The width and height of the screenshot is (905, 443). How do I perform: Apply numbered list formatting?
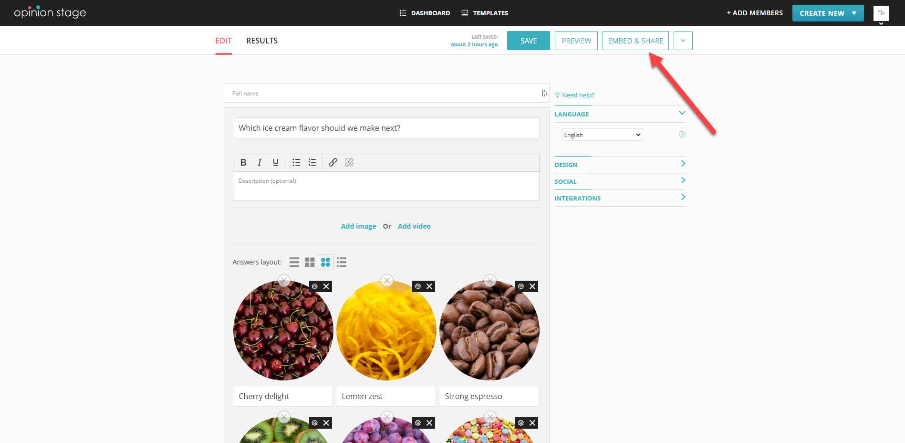(x=312, y=162)
